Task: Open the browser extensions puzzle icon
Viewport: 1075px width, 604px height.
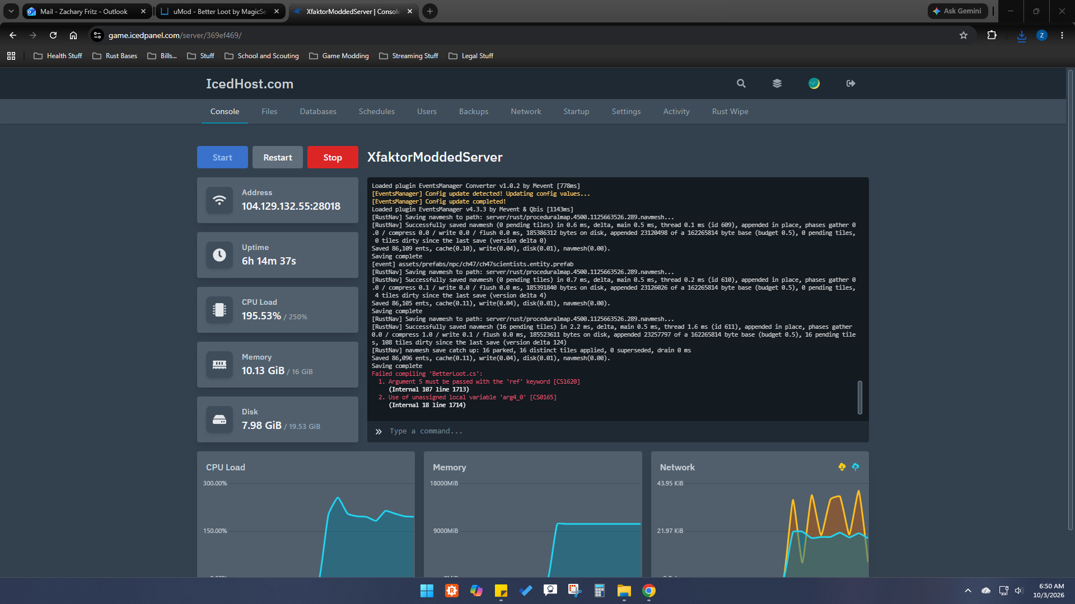Action: point(992,35)
